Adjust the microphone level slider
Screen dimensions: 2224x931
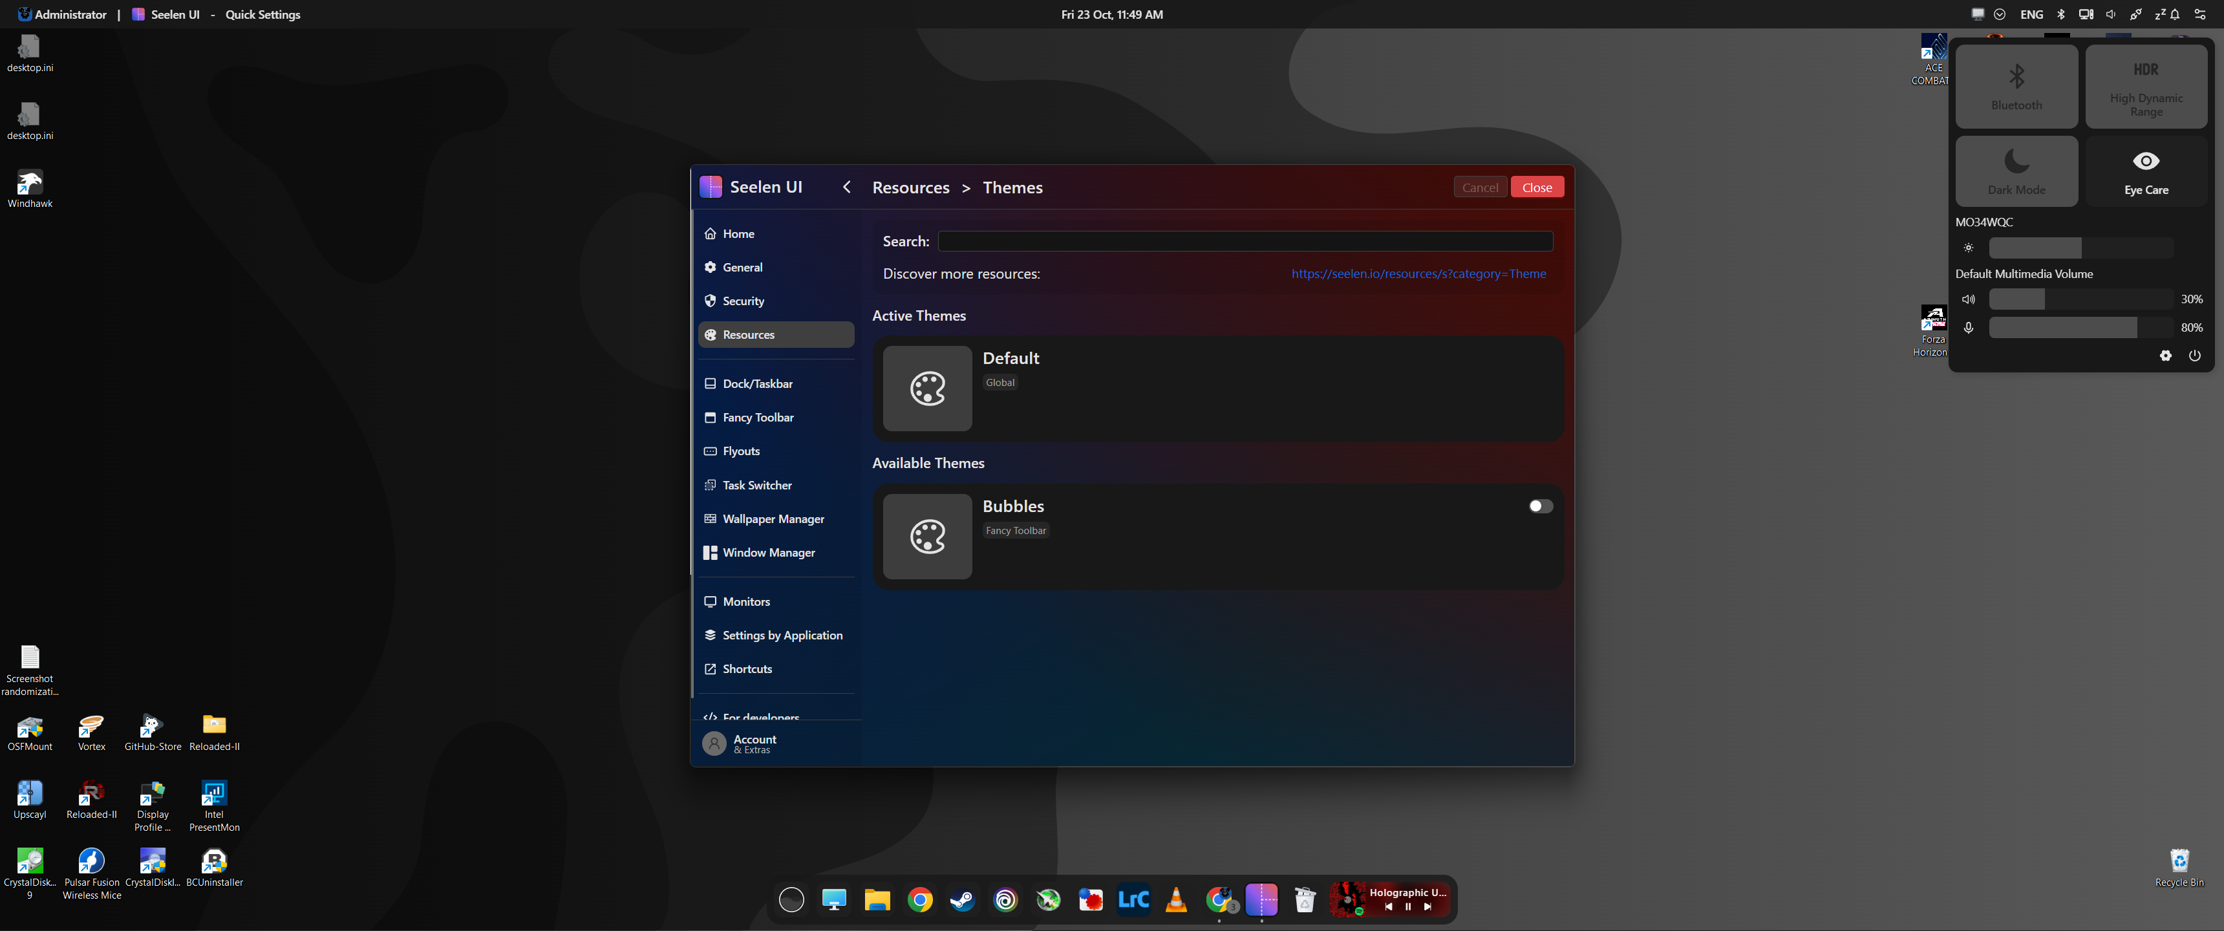pyautogui.click(x=2080, y=327)
